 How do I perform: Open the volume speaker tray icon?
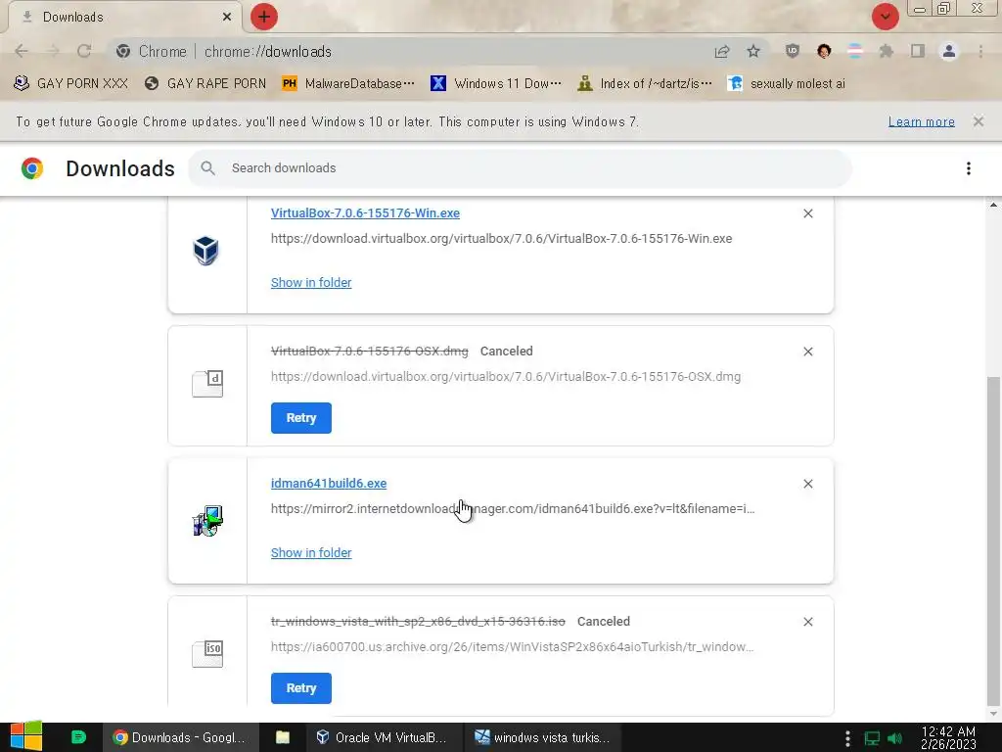(894, 738)
